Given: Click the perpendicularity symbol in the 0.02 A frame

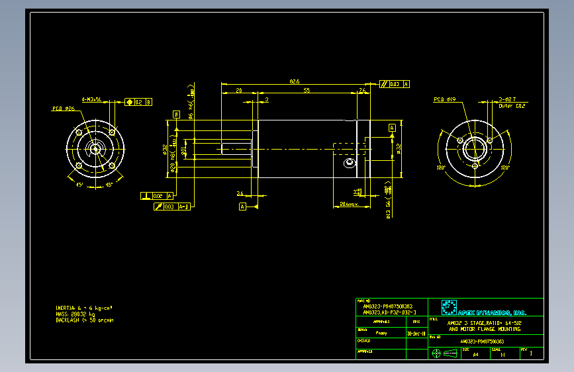Looking at the screenshot, I should 146,196.
